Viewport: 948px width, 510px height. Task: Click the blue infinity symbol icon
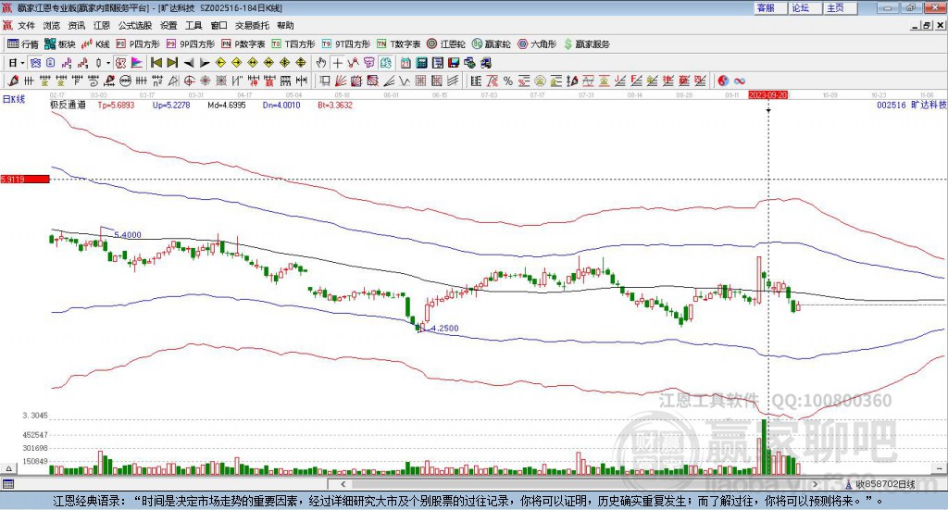pos(740,81)
